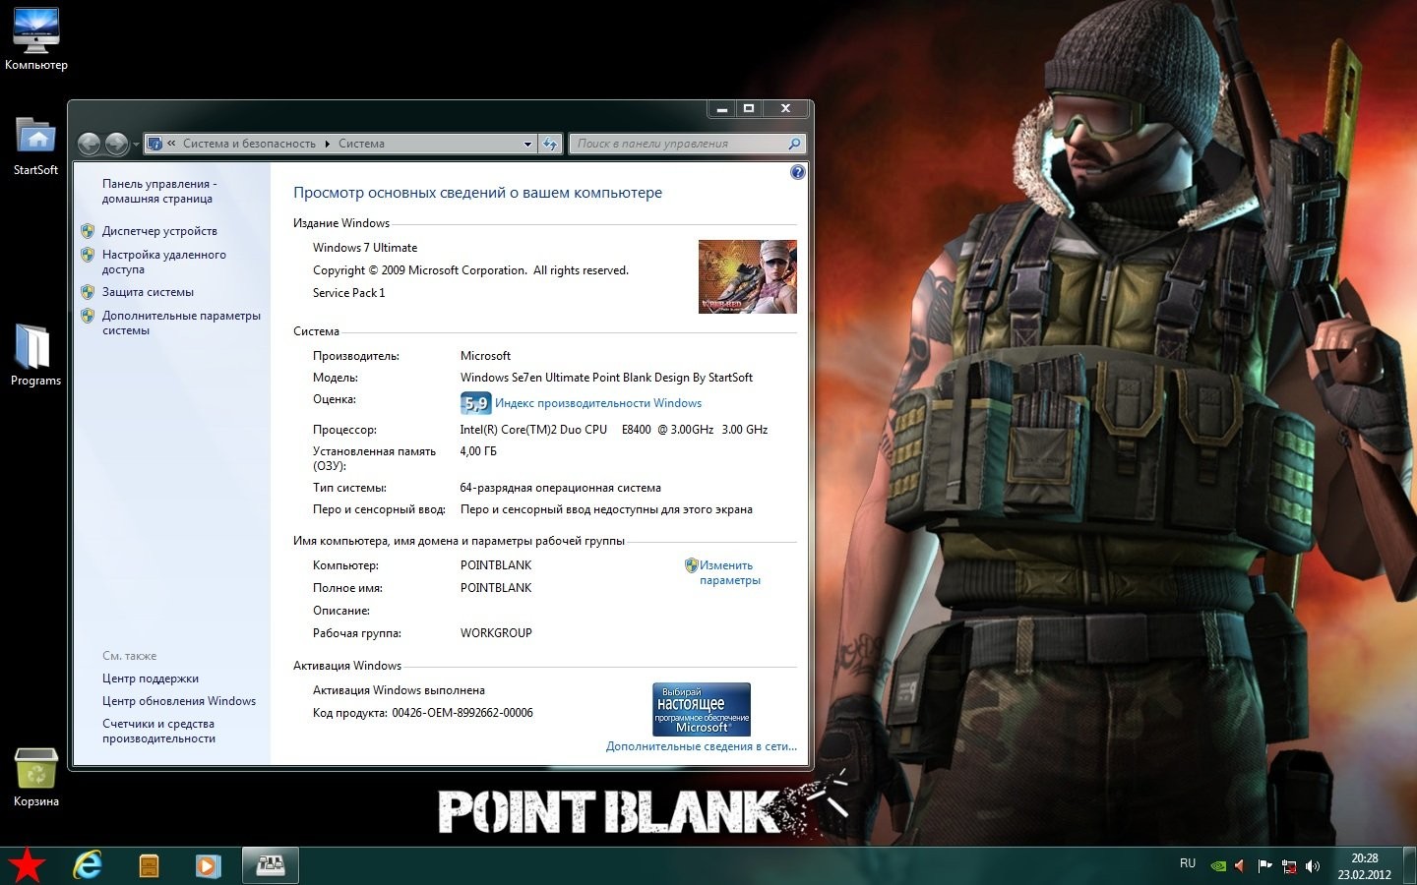Open Центр обновления Windows link
1417x885 pixels.
179,701
